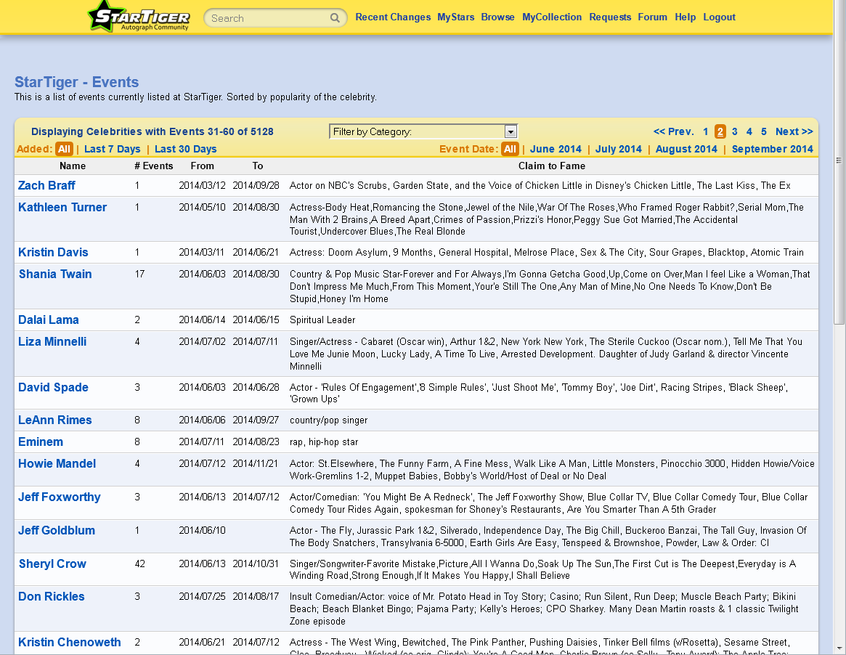Open Kristin Davis's profile
Viewport: 846px width, 655px height.
click(x=53, y=252)
